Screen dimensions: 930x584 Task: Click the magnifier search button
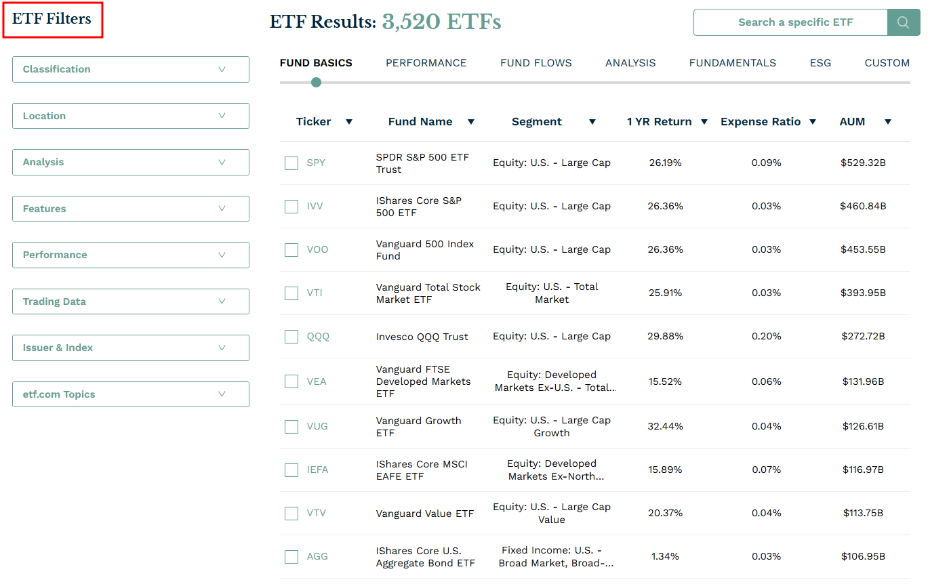(904, 22)
